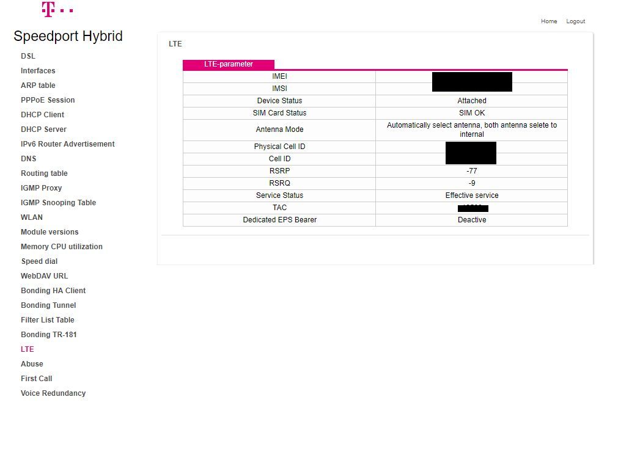The height and width of the screenshot is (463, 640).
Task: Click the IMEI row label
Action: [x=279, y=77]
